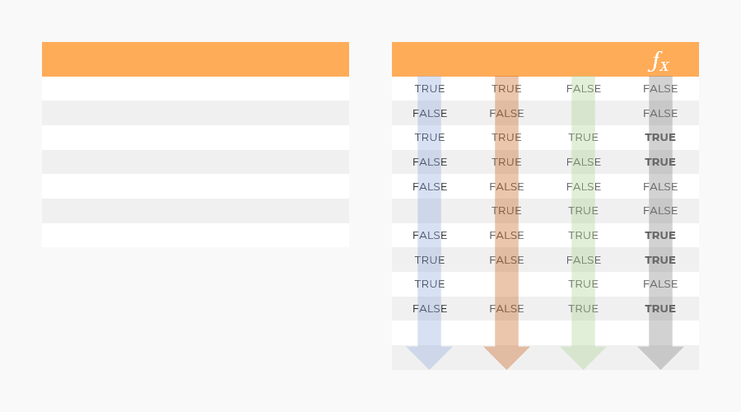The image size is (741, 412).
Task: Select the bottom TRUE in the green column
Action: (583, 309)
